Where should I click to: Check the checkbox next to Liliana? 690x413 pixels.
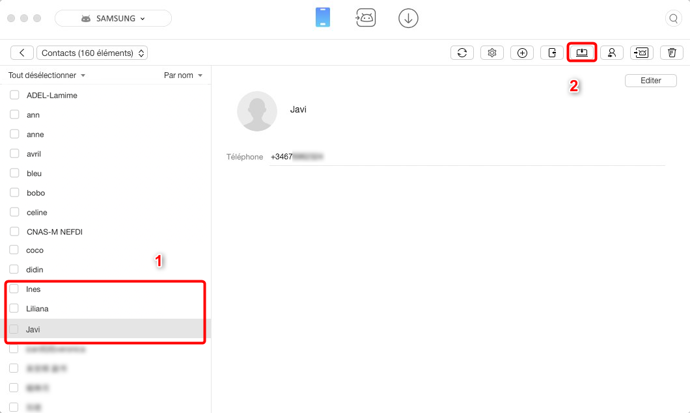coord(14,309)
